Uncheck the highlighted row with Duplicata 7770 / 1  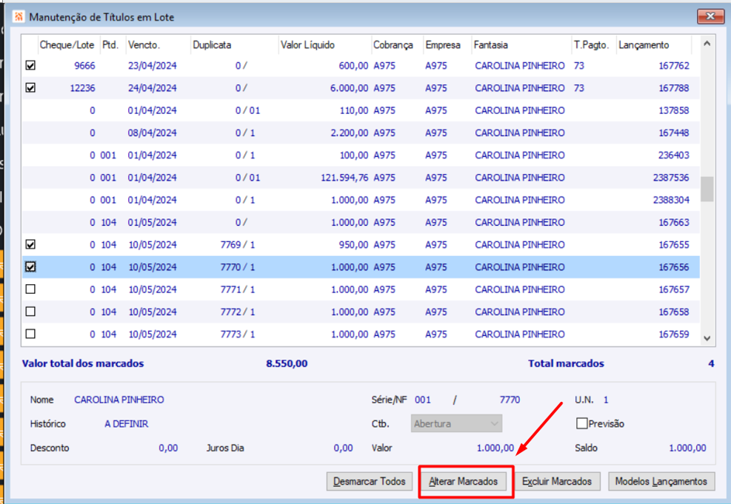pos(30,266)
